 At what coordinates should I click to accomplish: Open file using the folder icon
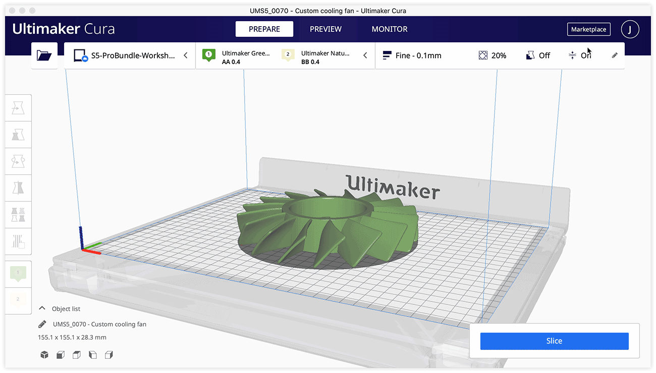(x=44, y=55)
